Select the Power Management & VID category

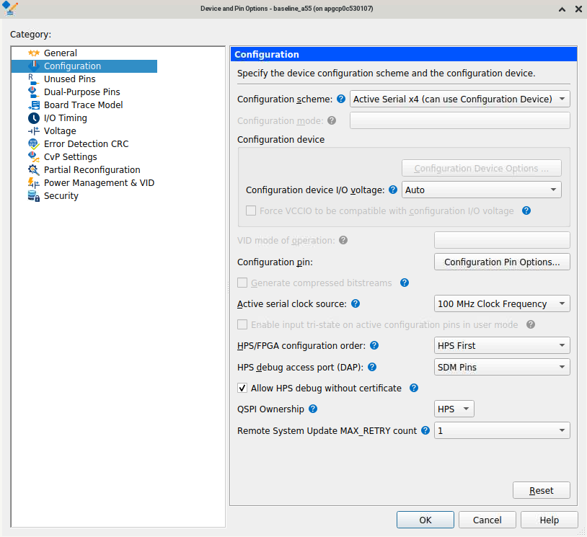(100, 183)
